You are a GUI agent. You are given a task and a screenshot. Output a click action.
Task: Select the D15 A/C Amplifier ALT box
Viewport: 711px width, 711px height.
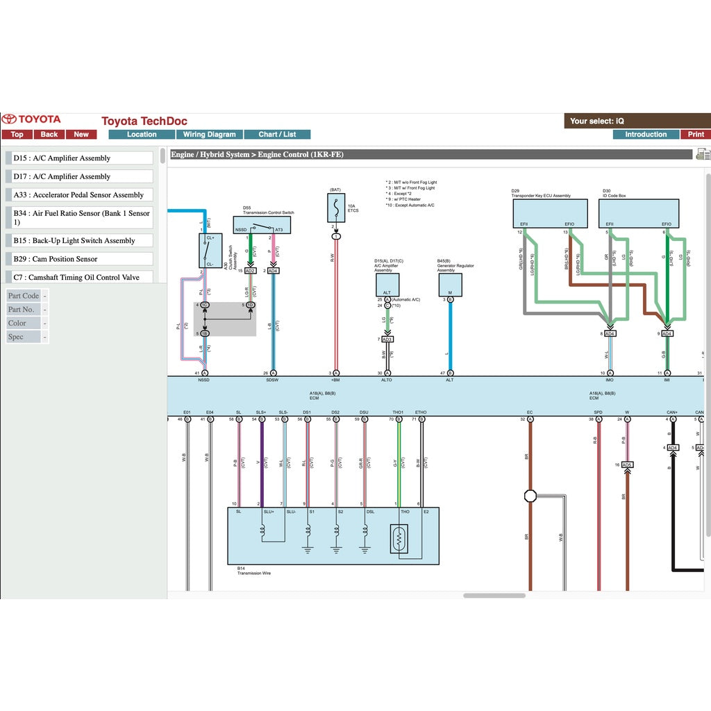387,284
